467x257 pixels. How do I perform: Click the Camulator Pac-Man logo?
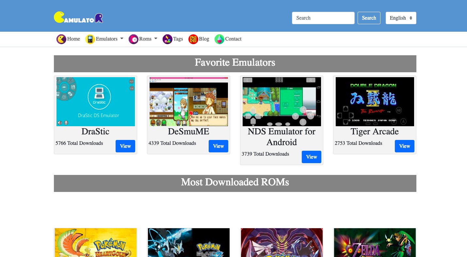pyautogui.click(x=78, y=18)
